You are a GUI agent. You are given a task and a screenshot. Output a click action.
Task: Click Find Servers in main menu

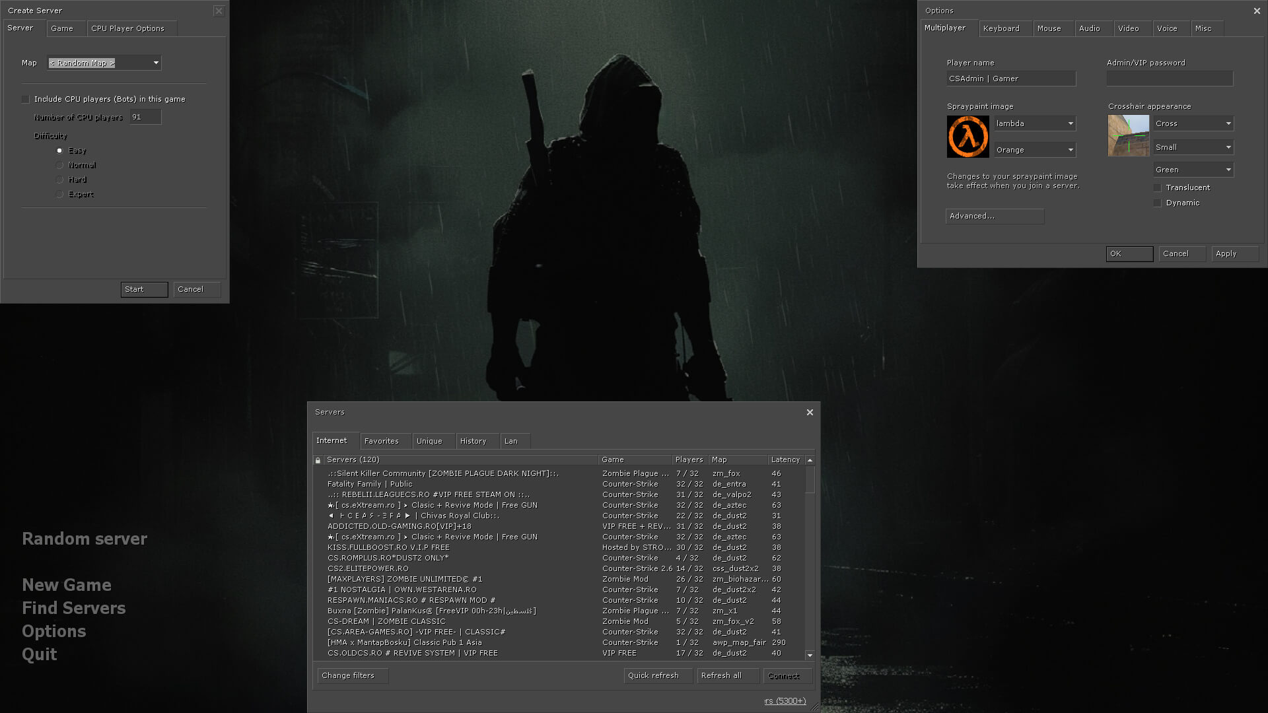click(x=74, y=609)
